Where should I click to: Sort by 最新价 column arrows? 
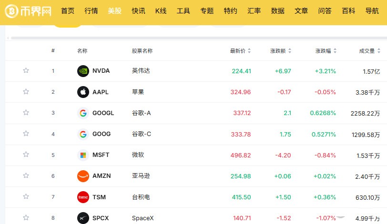coord(249,51)
